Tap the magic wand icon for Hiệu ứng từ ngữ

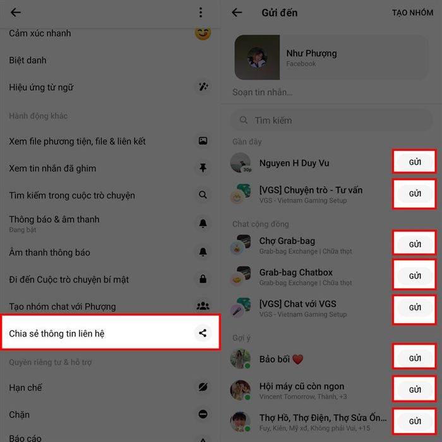click(203, 87)
